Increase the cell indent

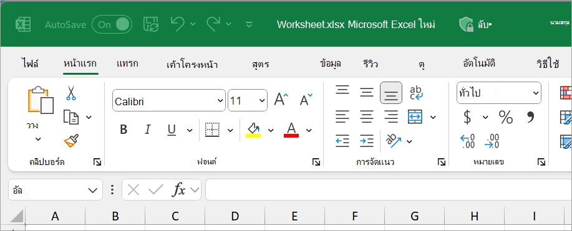tap(367, 141)
